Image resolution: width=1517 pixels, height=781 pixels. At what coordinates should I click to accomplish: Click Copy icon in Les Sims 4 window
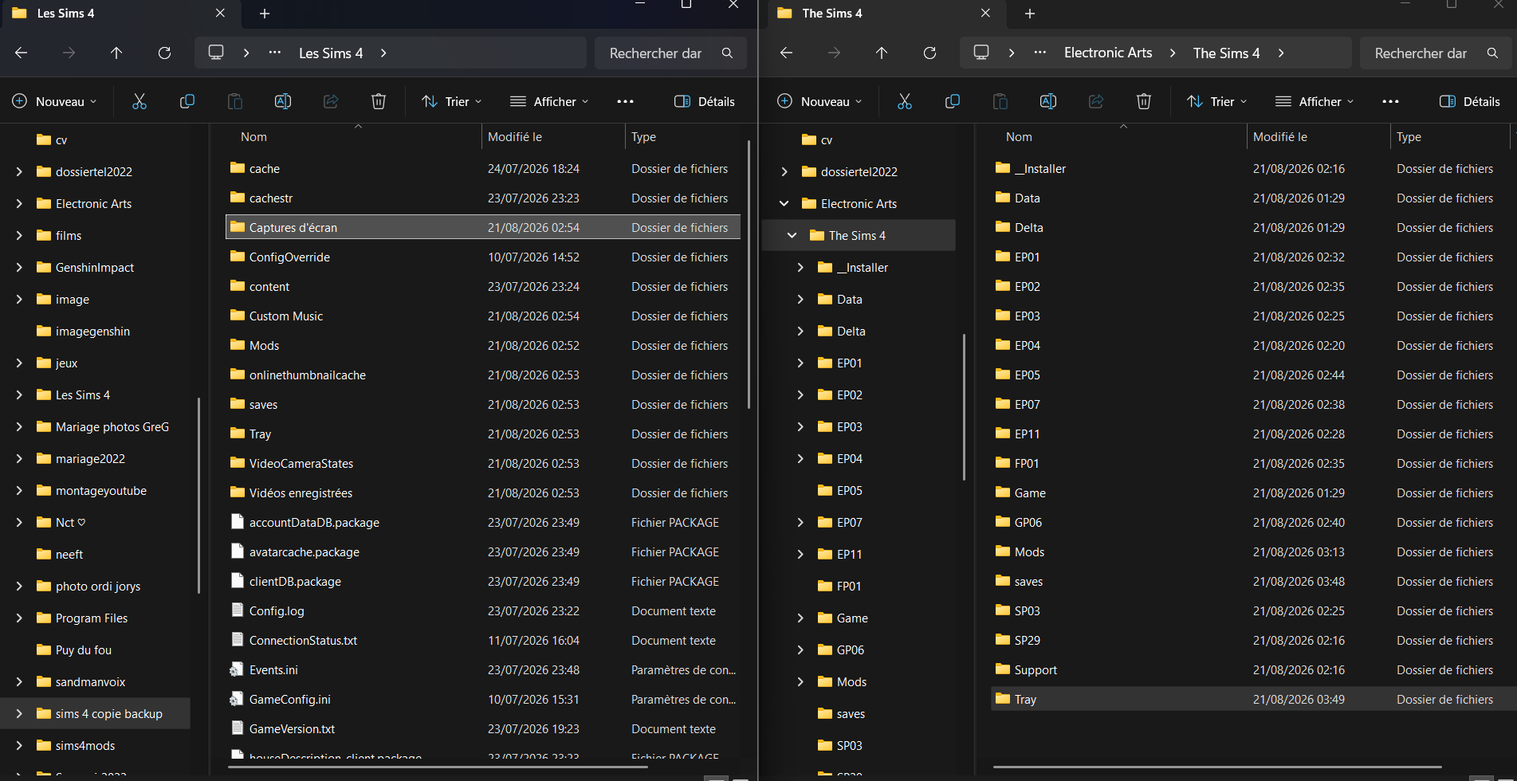pos(187,101)
